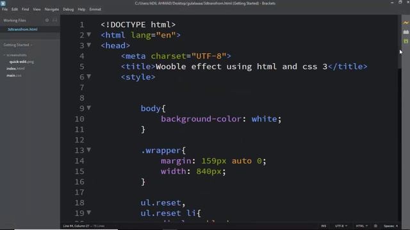Open the Emmet menu

(95, 10)
